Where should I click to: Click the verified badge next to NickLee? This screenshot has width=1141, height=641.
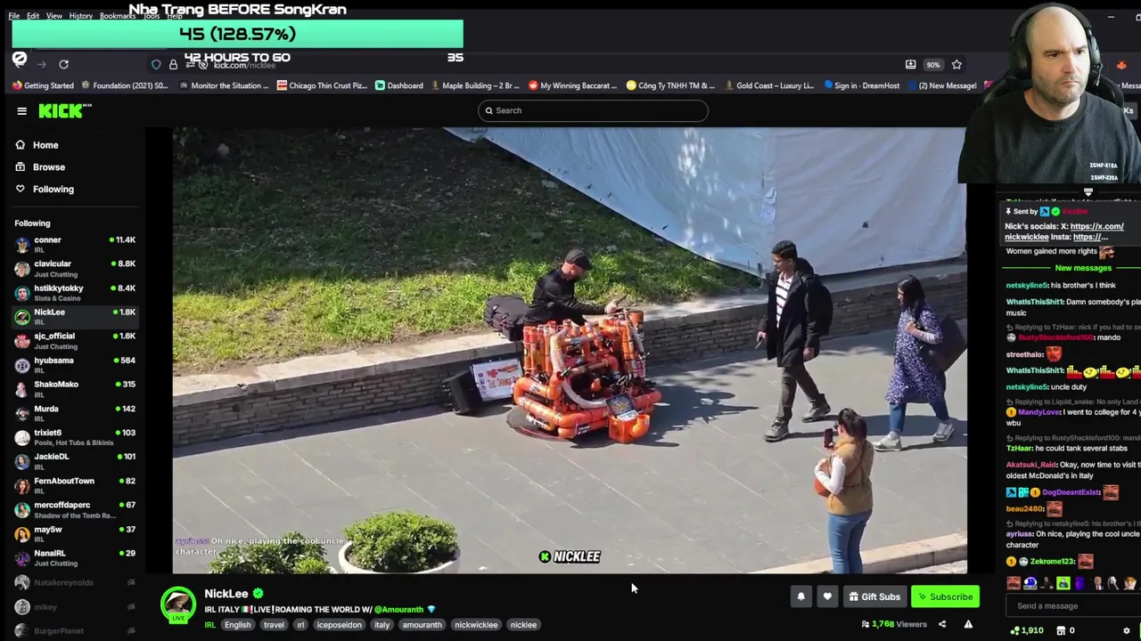258,593
